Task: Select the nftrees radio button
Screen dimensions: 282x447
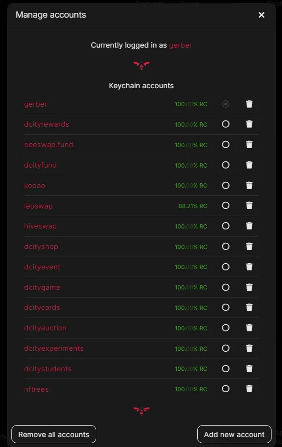Action: [x=225, y=389]
